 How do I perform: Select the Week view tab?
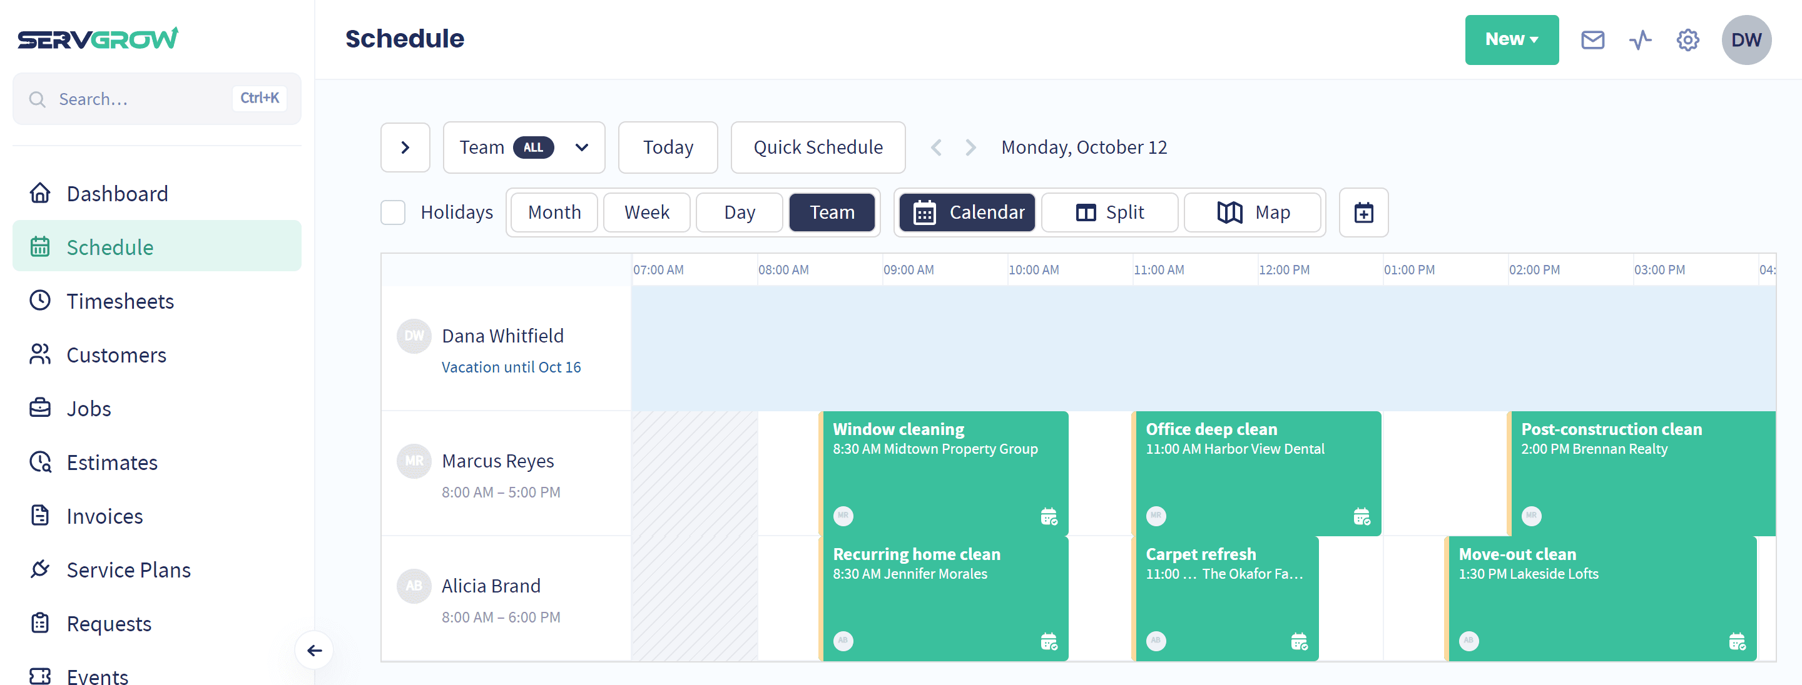pyautogui.click(x=646, y=212)
